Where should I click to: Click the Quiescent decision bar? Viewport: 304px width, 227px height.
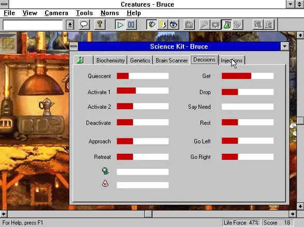(x=143, y=76)
